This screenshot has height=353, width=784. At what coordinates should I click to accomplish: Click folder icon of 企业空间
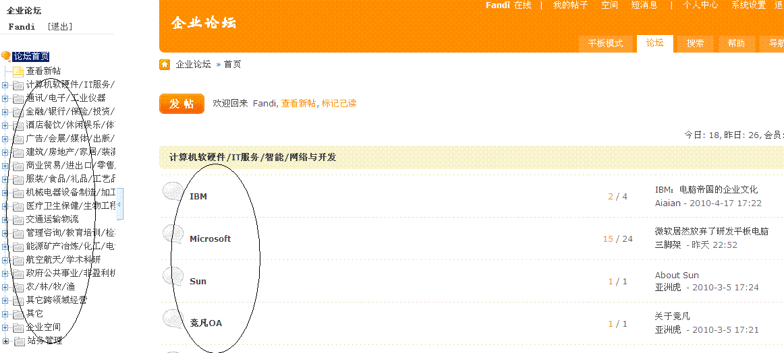18,327
